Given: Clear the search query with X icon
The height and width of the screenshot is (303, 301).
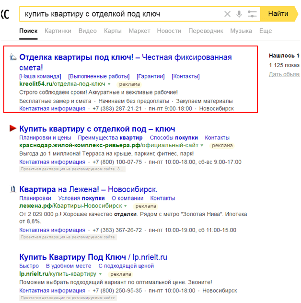Looking at the screenshot, I should point(227,14).
